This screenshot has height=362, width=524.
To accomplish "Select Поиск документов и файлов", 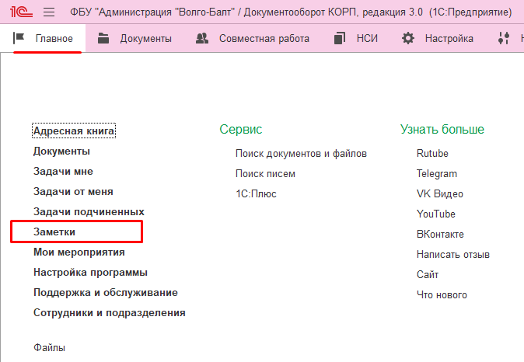I will coord(301,154).
